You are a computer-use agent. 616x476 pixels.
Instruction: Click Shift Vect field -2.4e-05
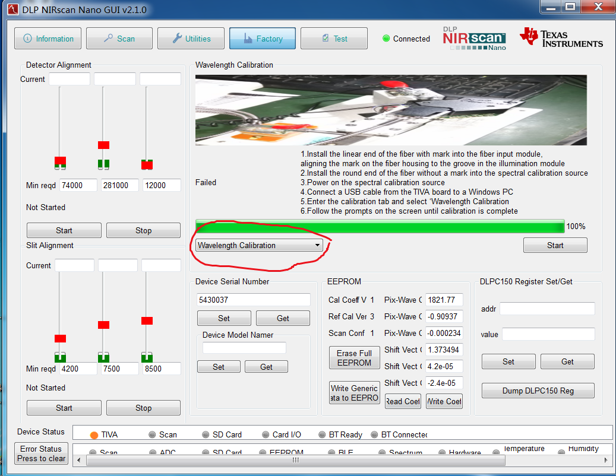point(444,383)
